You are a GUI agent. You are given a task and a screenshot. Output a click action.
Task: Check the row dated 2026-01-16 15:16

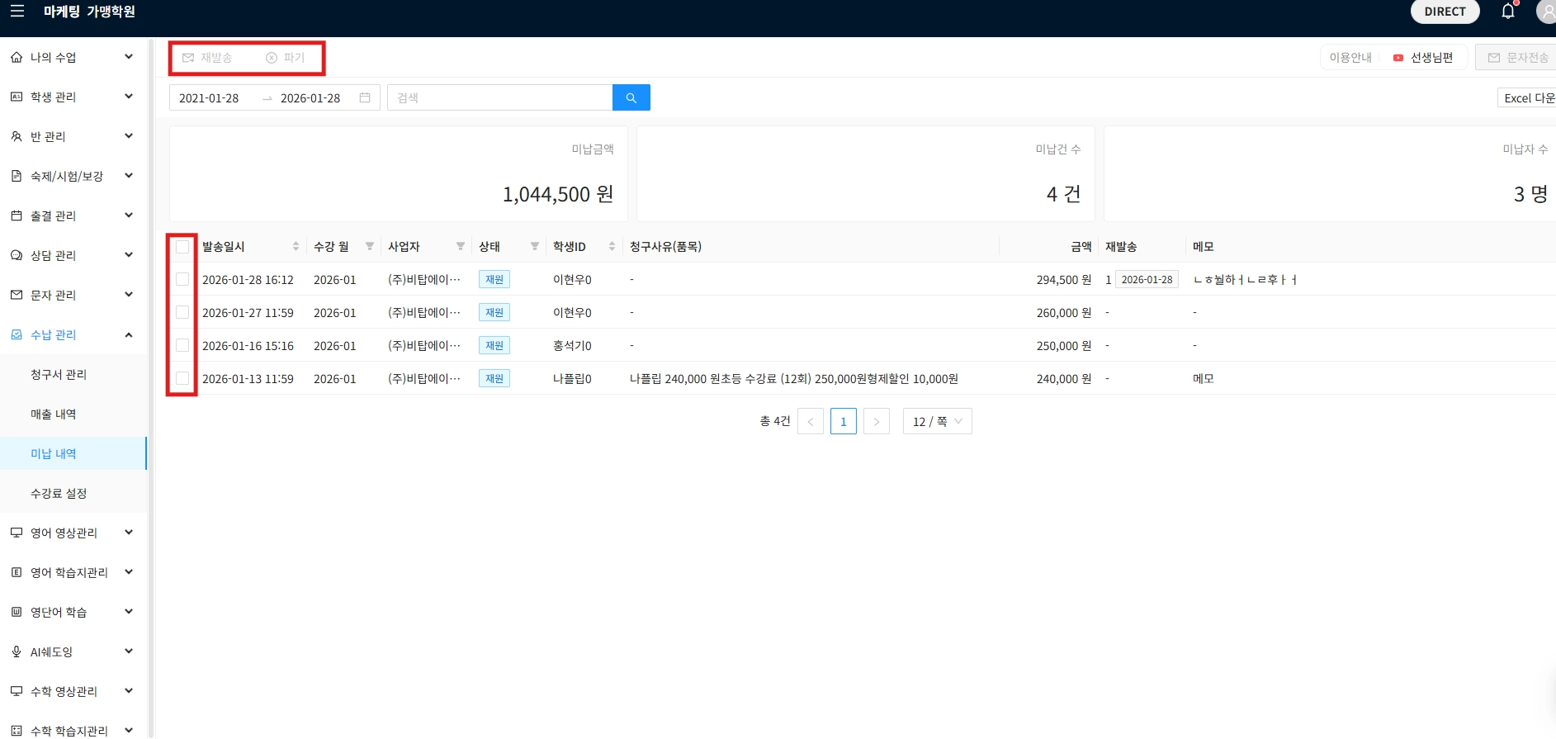(x=182, y=345)
